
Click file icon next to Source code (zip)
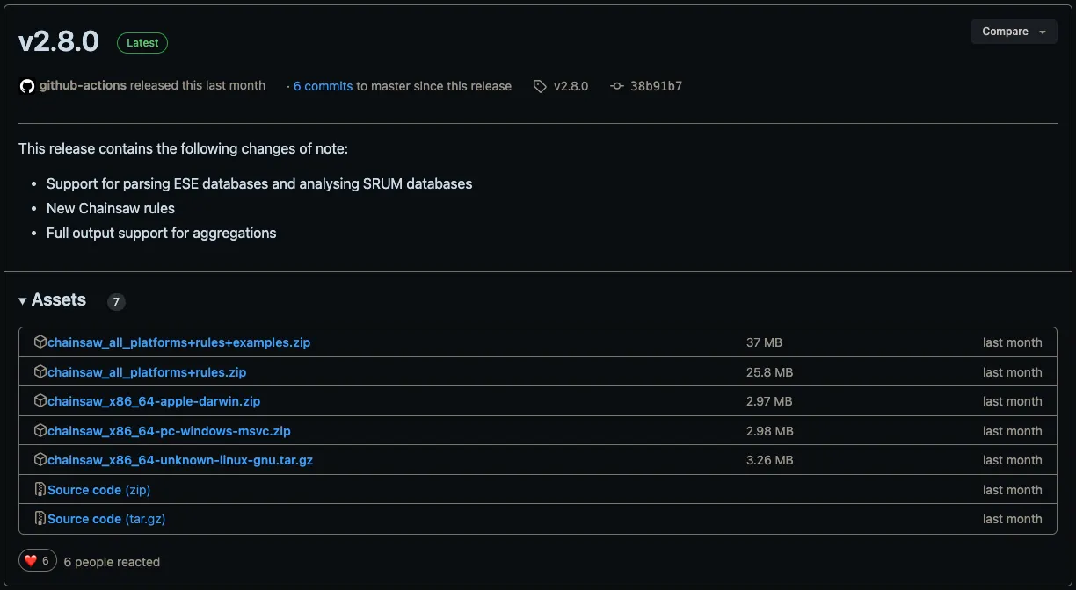[40, 490]
